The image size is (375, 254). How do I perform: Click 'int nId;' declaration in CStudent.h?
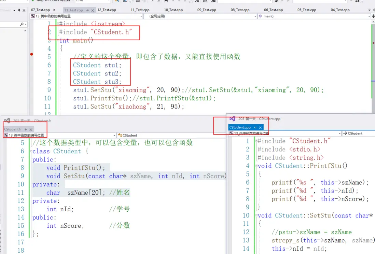[60, 209]
